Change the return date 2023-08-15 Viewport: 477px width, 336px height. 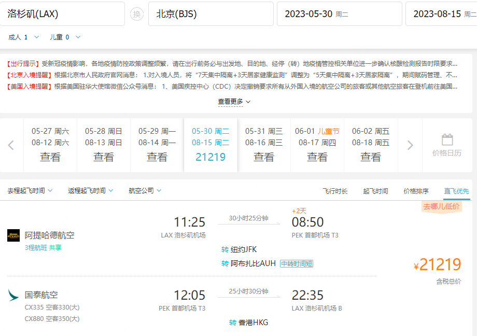441,14
